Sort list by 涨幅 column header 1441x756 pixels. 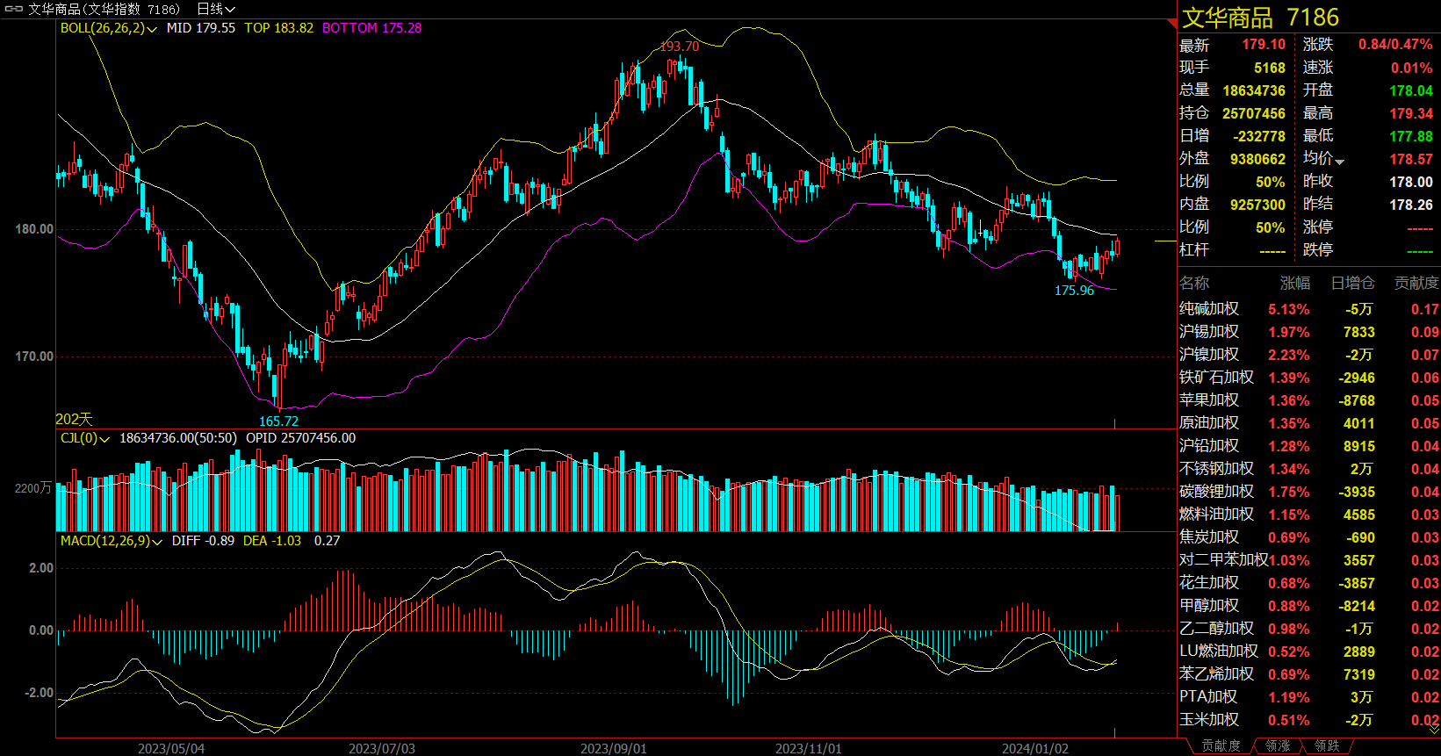click(x=1294, y=283)
